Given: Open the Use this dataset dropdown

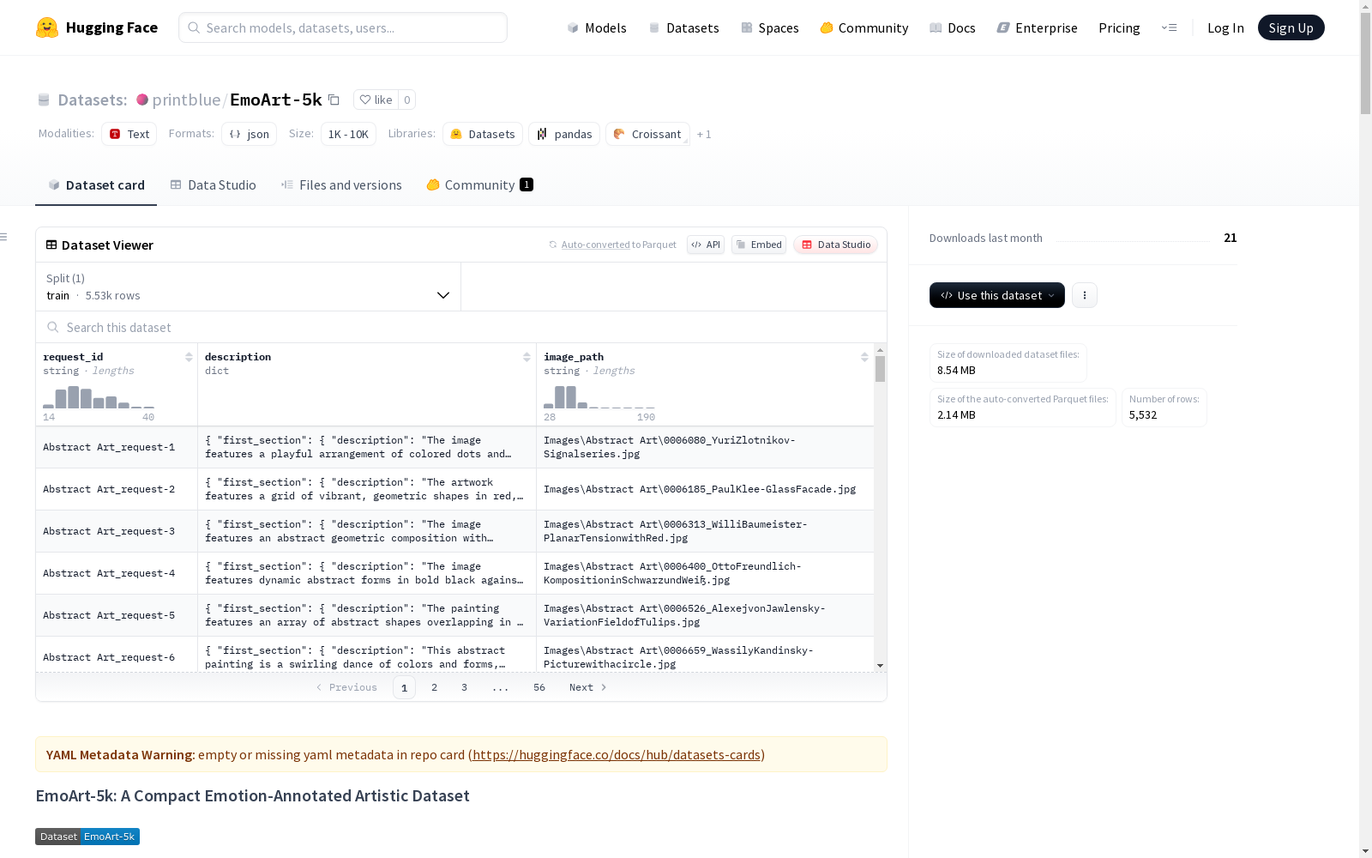Looking at the screenshot, I should point(997,295).
